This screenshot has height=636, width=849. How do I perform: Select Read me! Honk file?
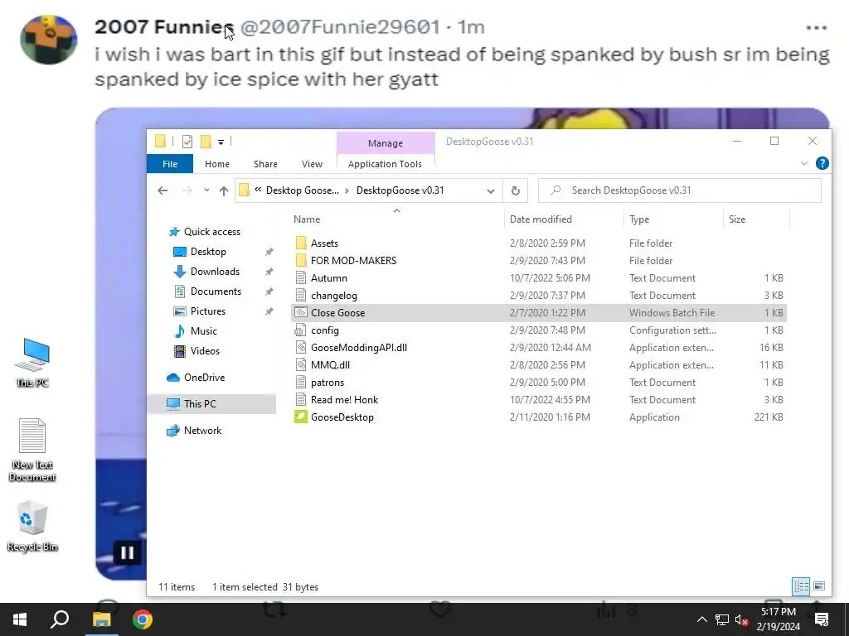pos(538,400)
